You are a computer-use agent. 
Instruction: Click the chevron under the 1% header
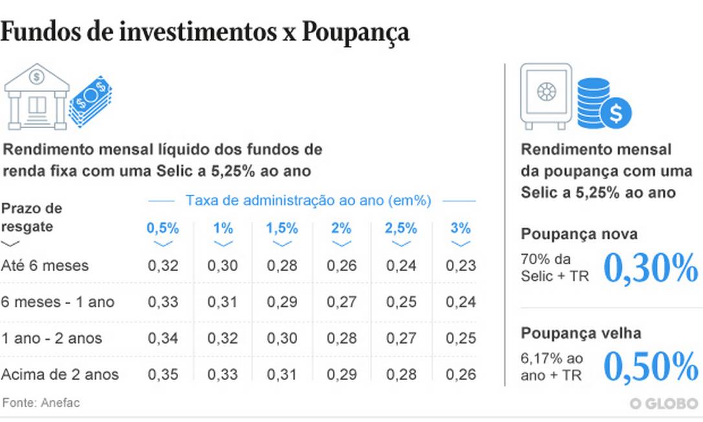[x=223, y=244]
